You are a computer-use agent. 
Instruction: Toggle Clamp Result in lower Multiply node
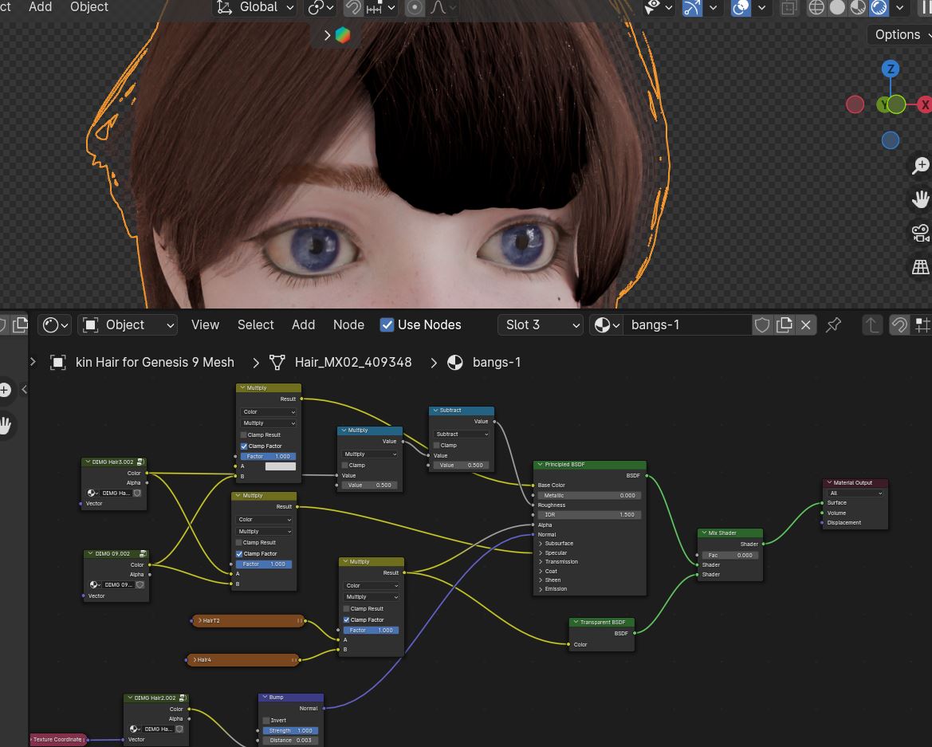coord(347,608)
